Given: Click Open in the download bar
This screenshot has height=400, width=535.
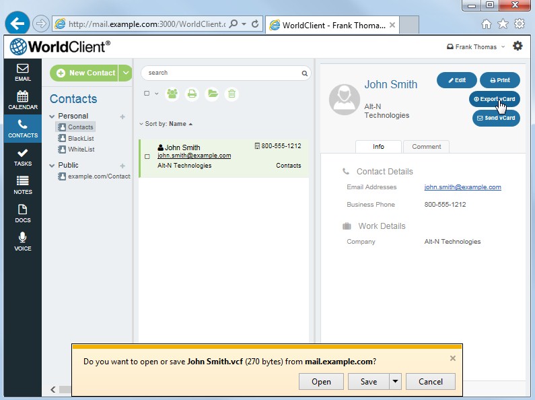Looking at the screenshot, I should click(321, 381).
